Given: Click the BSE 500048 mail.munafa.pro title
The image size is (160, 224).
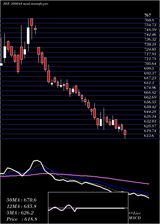Looking at the screenshot, I should 26,4.
